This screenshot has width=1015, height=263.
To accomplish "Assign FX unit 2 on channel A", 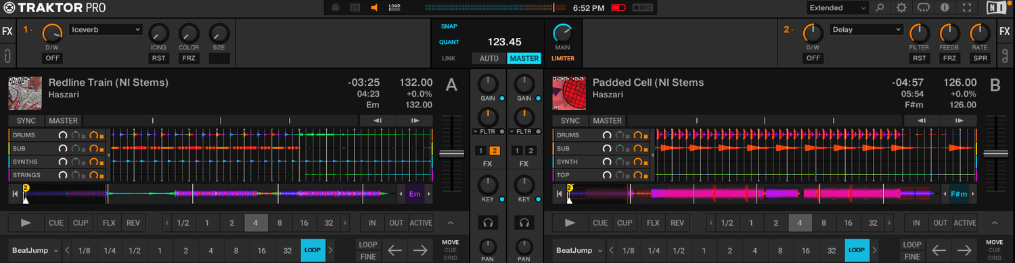I will pyautogui.click(x=495, y=150).
